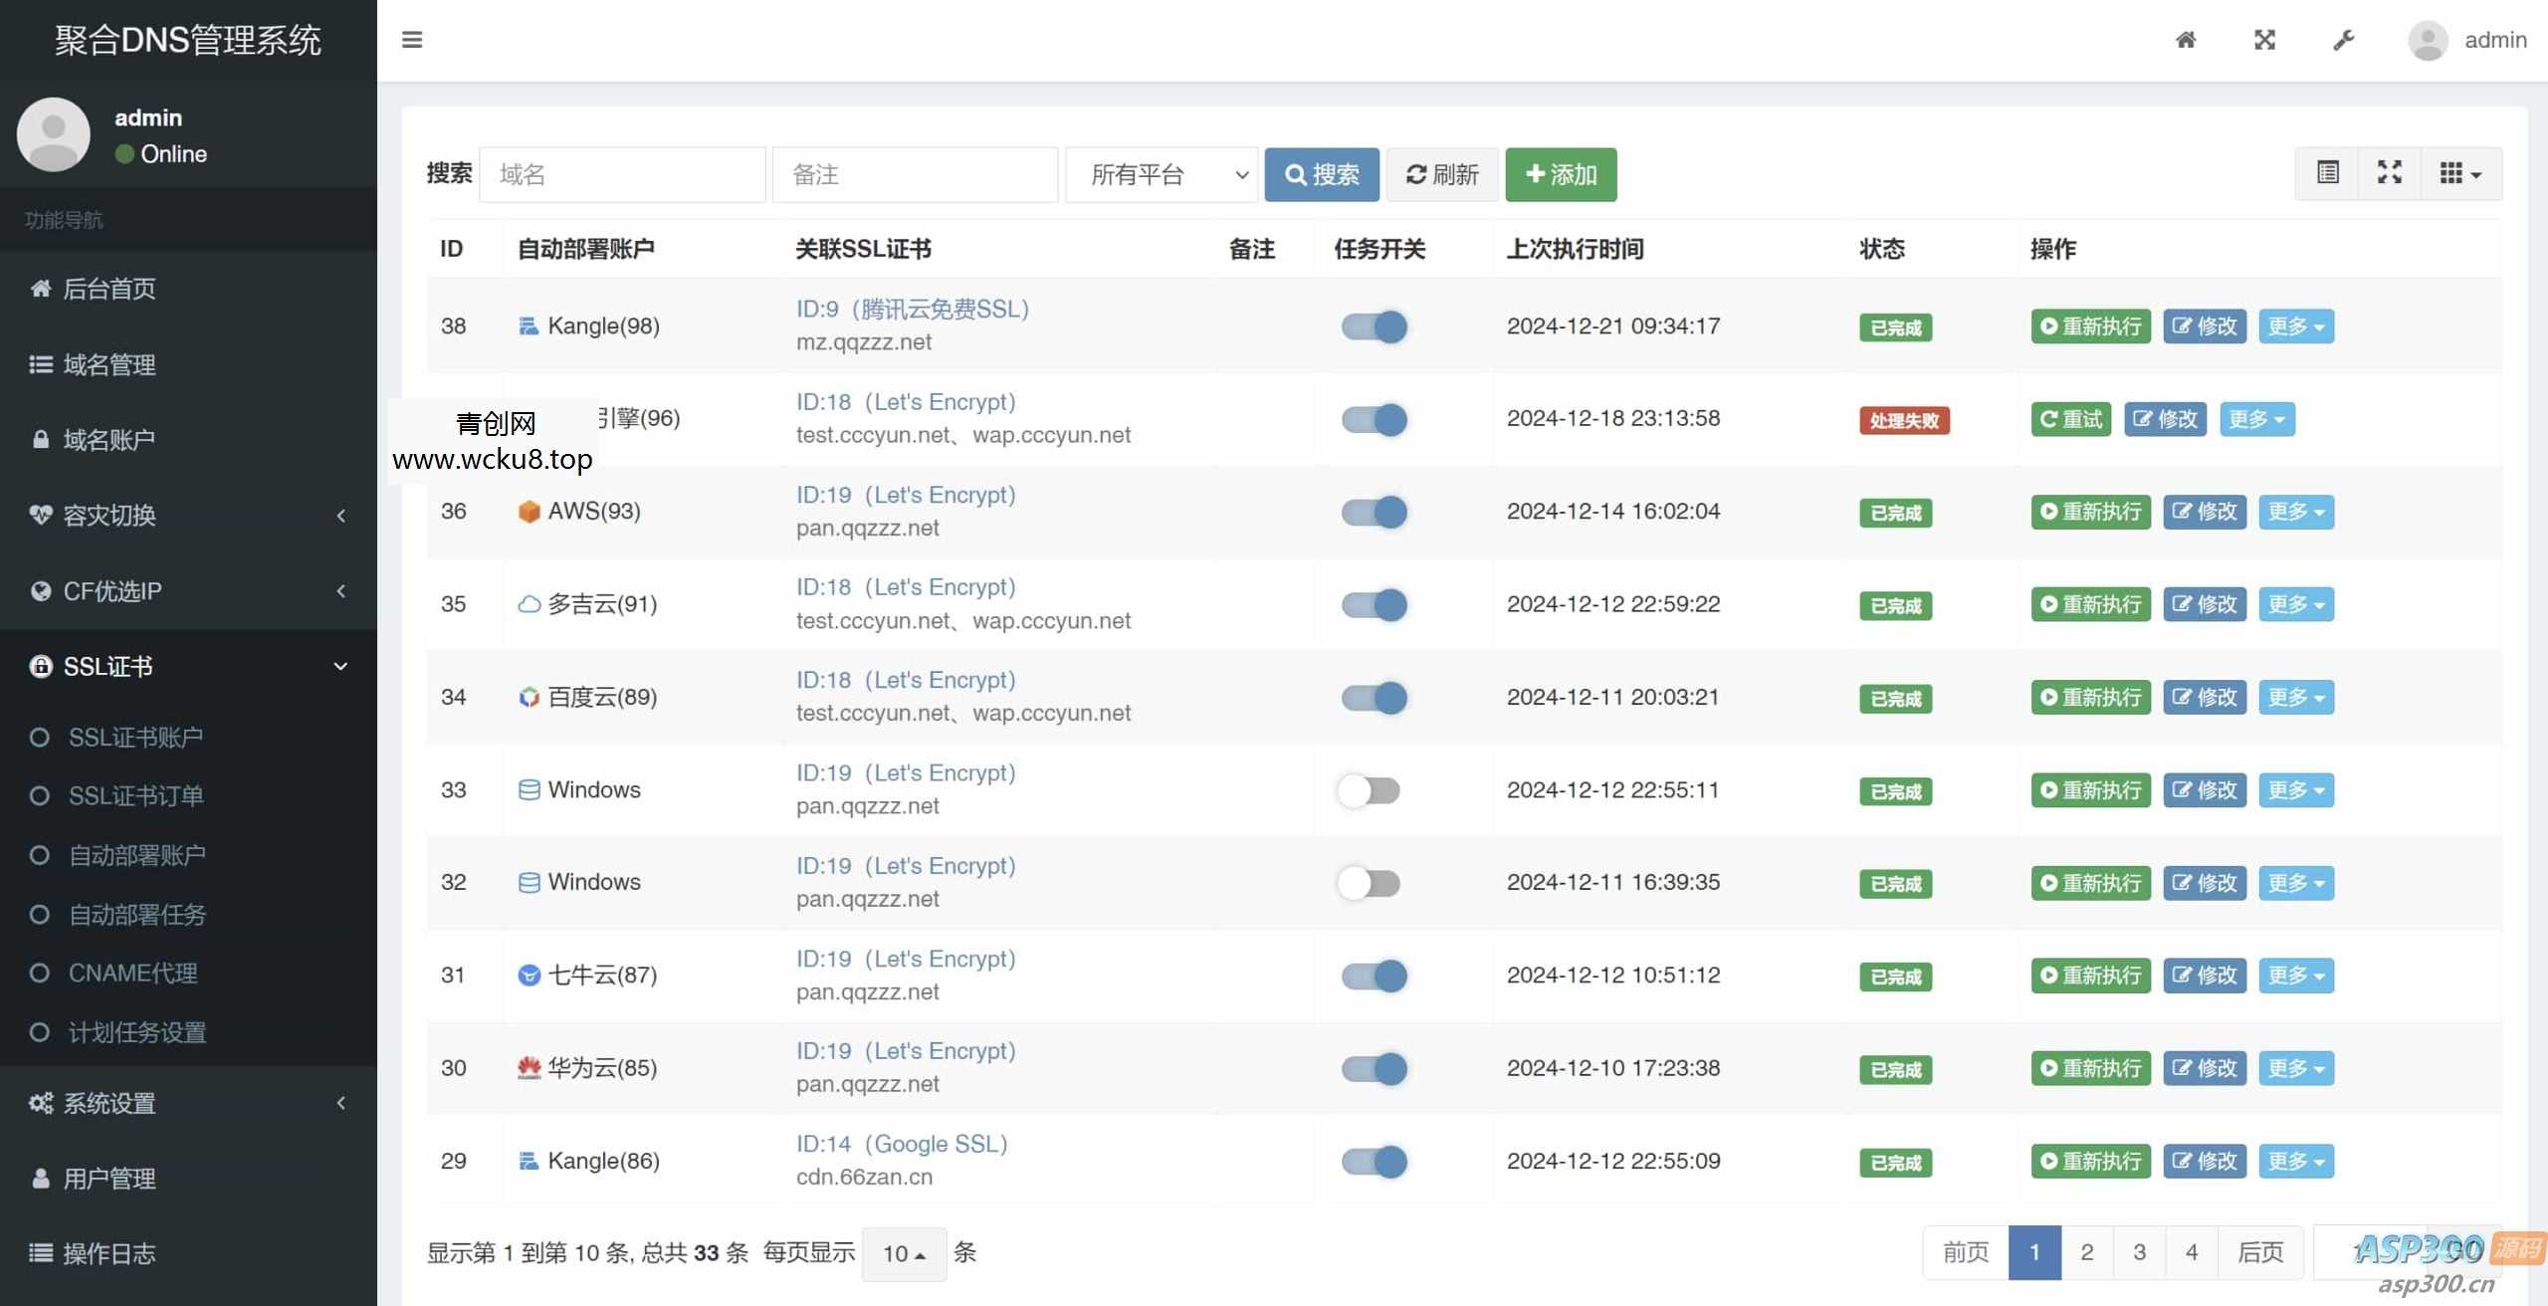Disable the task switch for row 38
2548x1306 pixels.
pos(1373,326)
